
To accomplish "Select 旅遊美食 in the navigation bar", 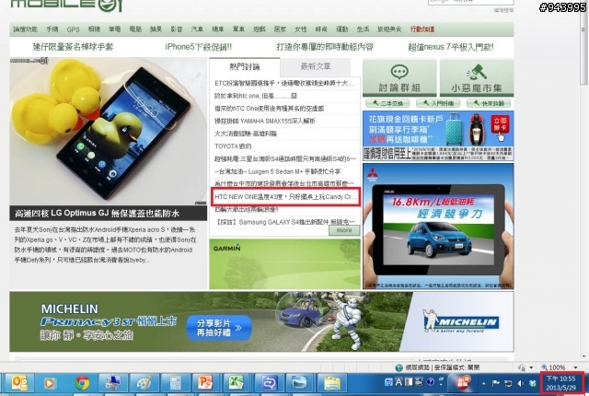I will click(x=389, y=29).
